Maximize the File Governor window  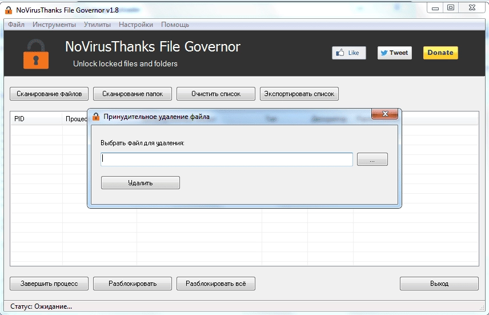[x=451, y=8]
